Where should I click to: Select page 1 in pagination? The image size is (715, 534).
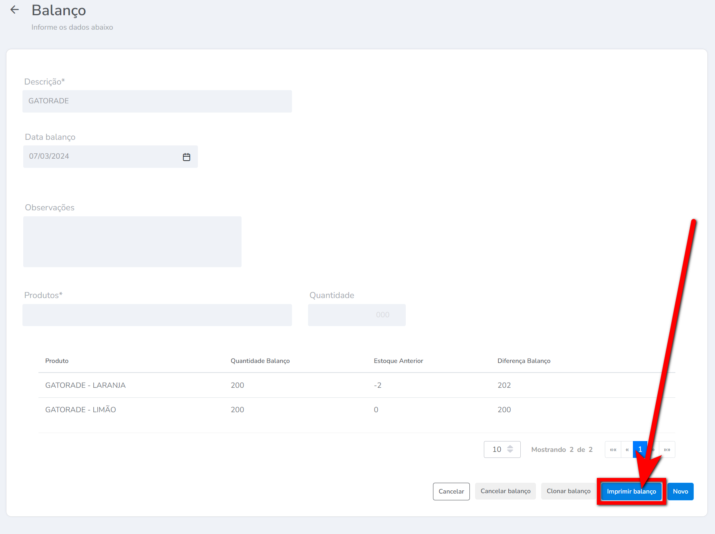[x=640, y=449]
